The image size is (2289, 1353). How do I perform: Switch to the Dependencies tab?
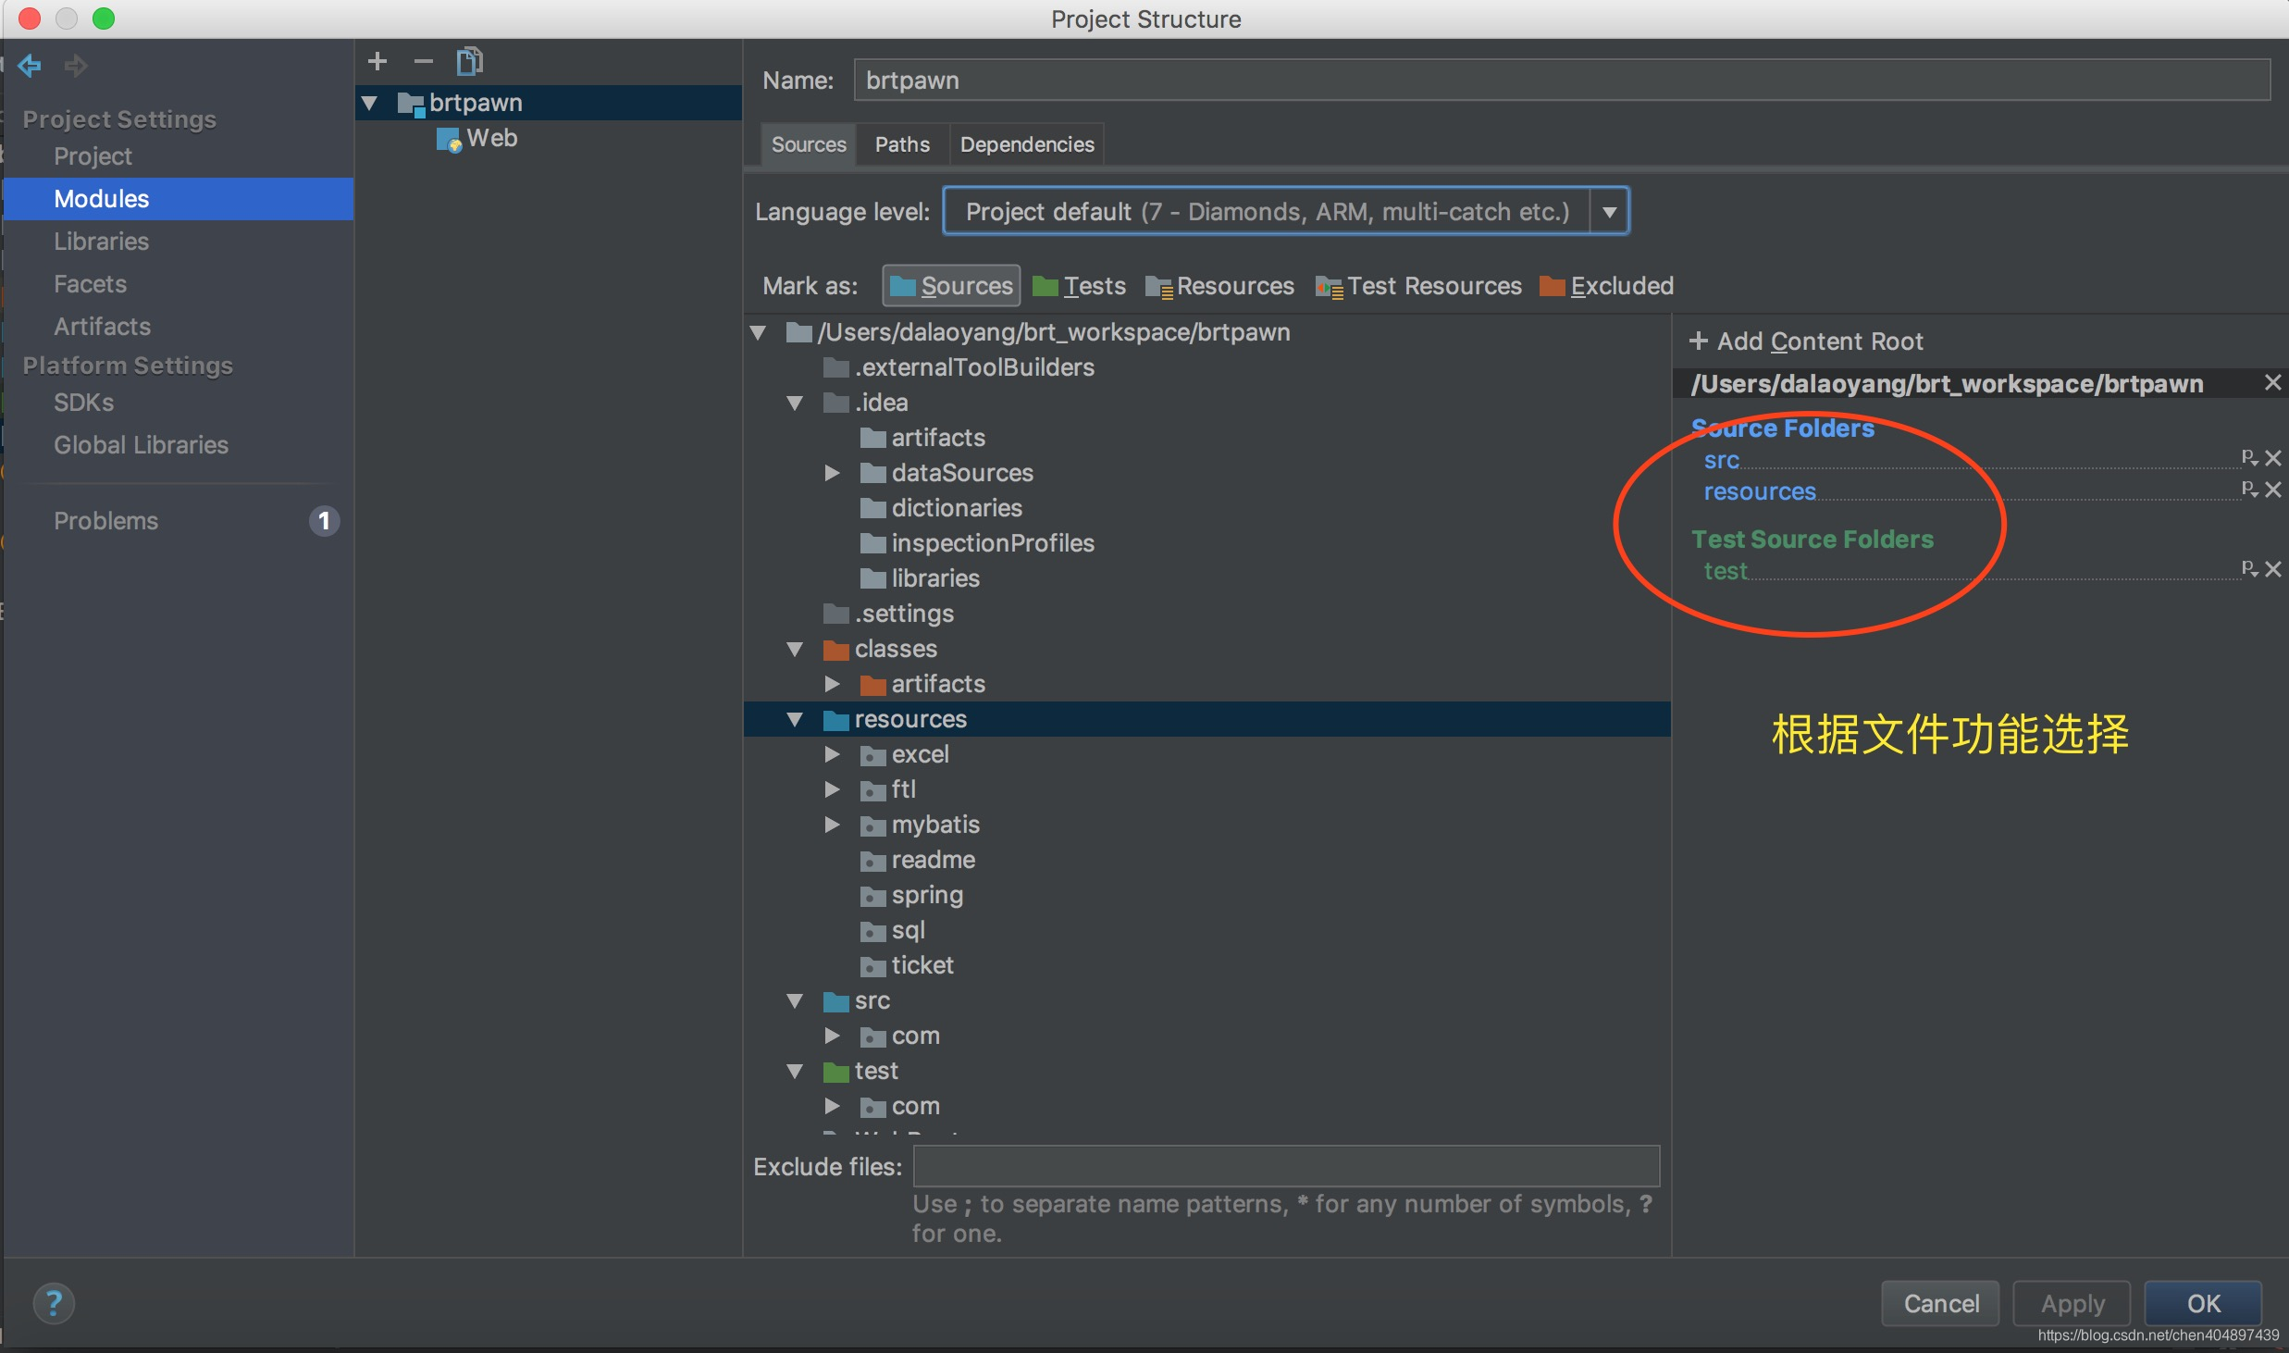tap(1026, 144)
